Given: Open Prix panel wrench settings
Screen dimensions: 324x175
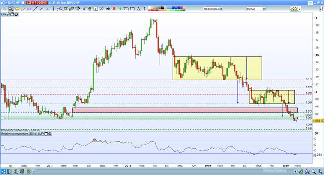Looking at the screenshot, I should point(9,14).
